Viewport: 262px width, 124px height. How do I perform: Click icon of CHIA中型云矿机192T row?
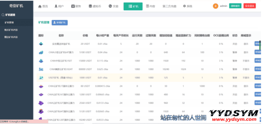point(41,61)
